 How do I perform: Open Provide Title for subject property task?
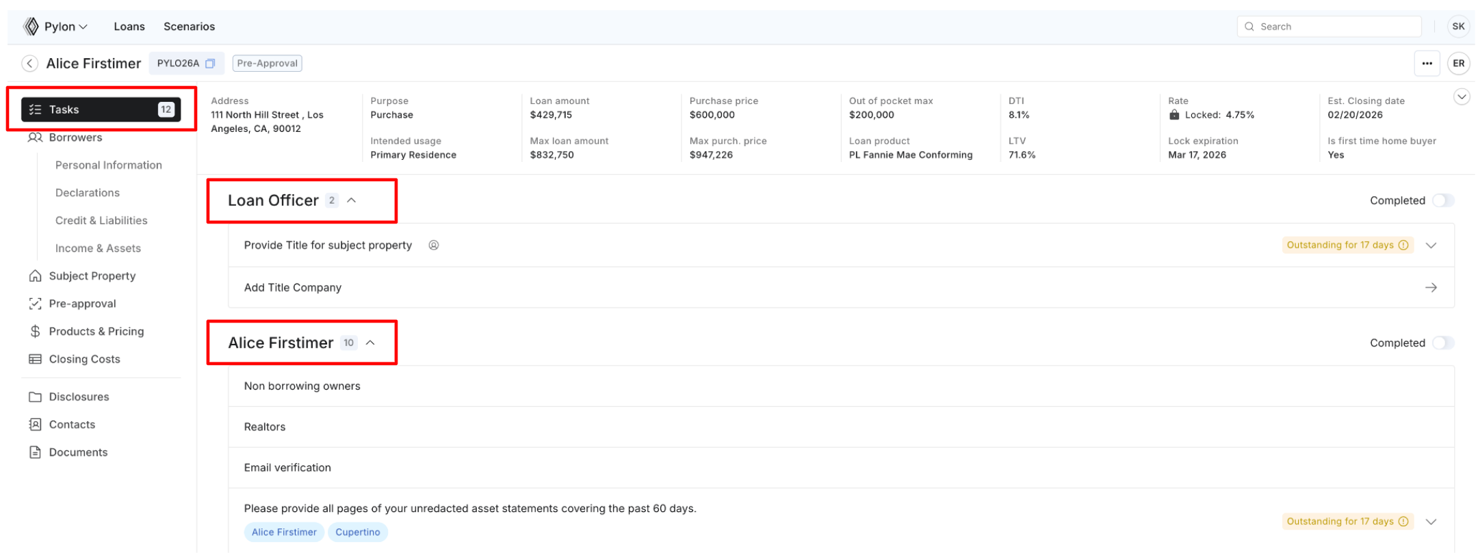(x=841, y=245)
